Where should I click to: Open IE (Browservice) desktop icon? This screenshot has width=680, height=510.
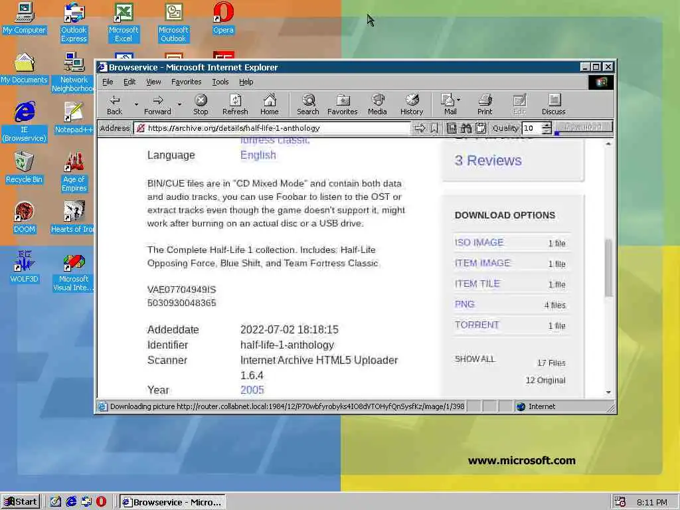[x=25, y=122]
